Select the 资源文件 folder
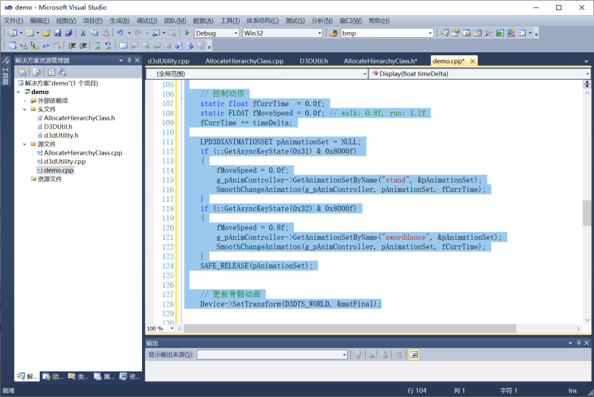This screenshot has width=594, height=397. click(x=50, y=179)
